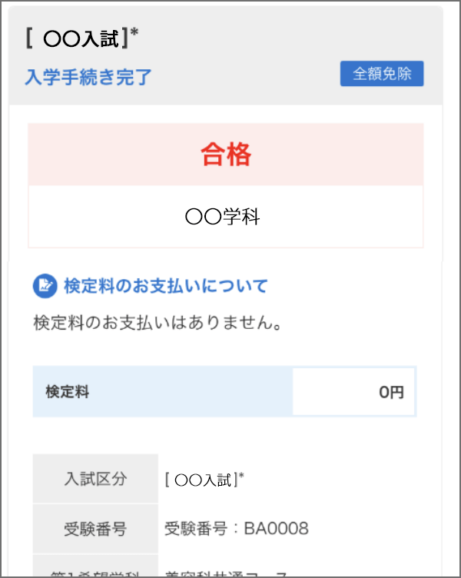Click the 入学手続き完了 status link
Screen dimensions: 461x578
pos(88,77)
